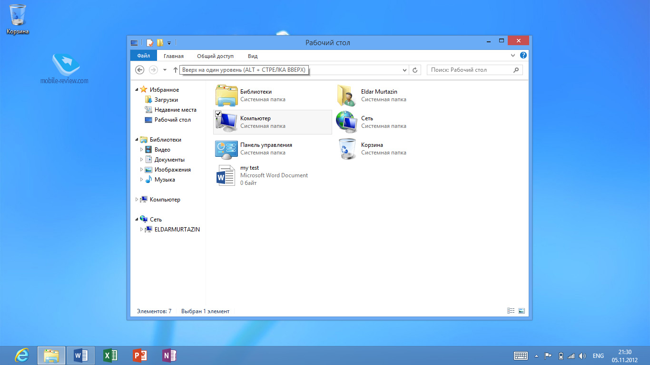Click the ENG language indicator

pyautogui.click(x=598, y=356)
